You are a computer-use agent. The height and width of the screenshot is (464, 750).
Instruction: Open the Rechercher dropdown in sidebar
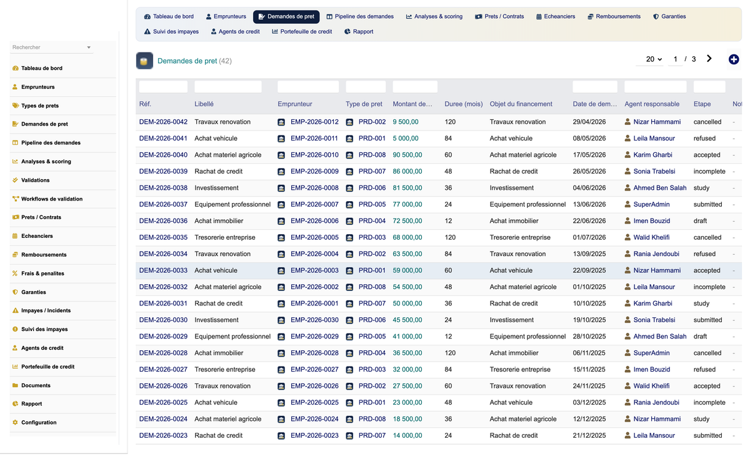[x=52, y=47]
